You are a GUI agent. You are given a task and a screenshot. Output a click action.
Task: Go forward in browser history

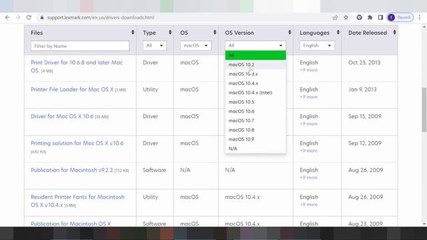click(18, 17)
